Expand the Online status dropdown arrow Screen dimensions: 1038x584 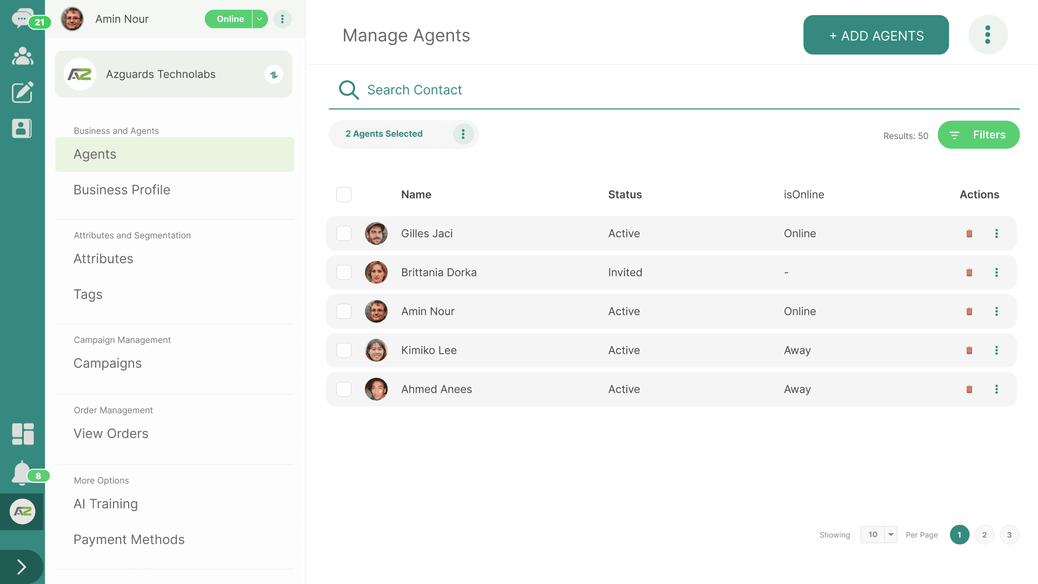click(260, 19)
